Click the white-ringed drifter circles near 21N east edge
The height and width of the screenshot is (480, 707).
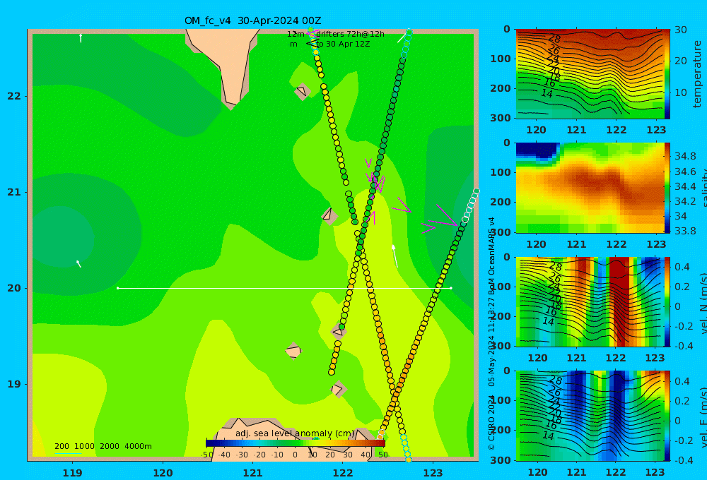pyautogui.click(x=471, y=206)
